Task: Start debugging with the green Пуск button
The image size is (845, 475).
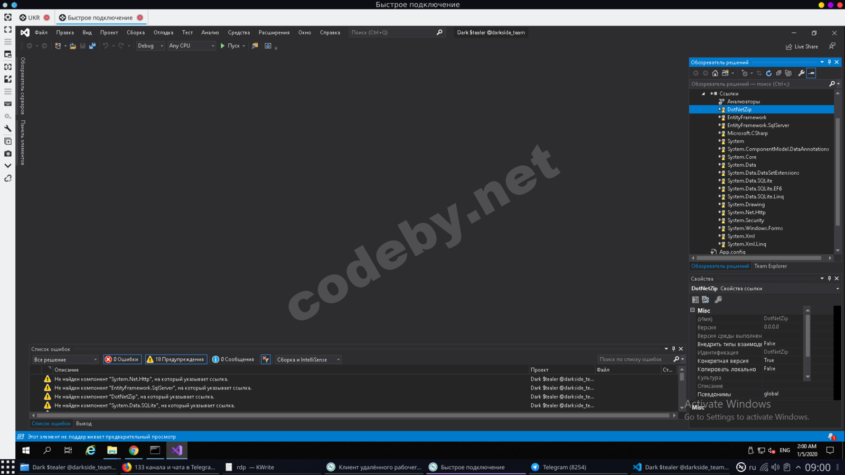Action: [x=230, y=46]
